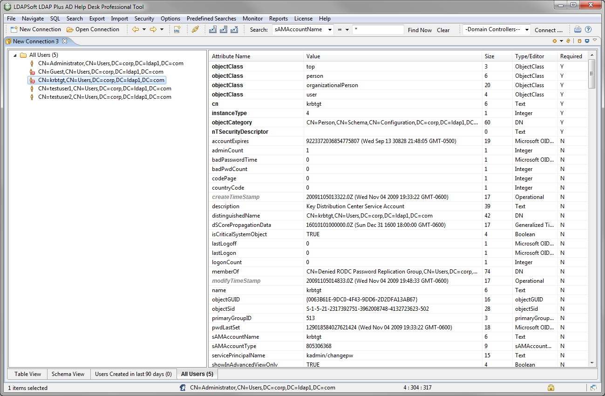Click the search value input field
Image resolution: width=605 pixels, height=396 pixels.
pyautogui.click(x=378, y=30)
